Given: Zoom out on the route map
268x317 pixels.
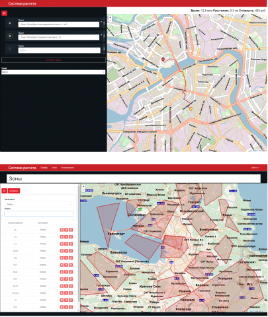Looking at the screenshot, I should click(x=110, y=20).
